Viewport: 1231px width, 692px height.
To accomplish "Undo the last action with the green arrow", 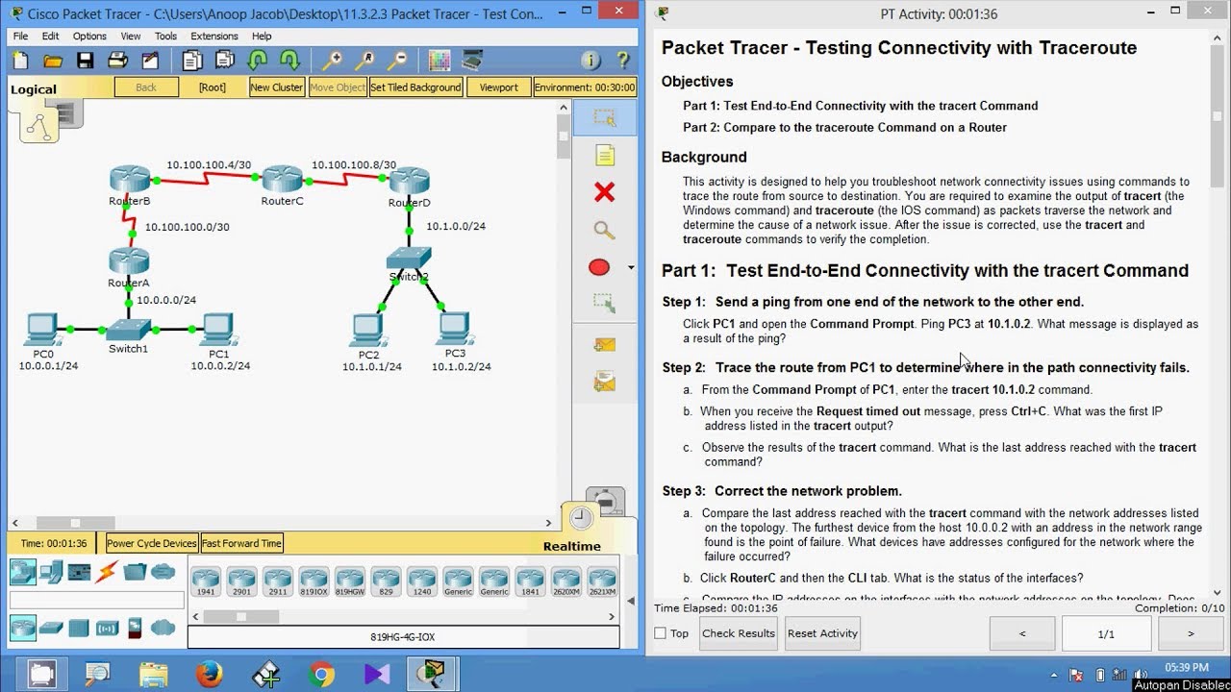I will (x=258, y=62).
